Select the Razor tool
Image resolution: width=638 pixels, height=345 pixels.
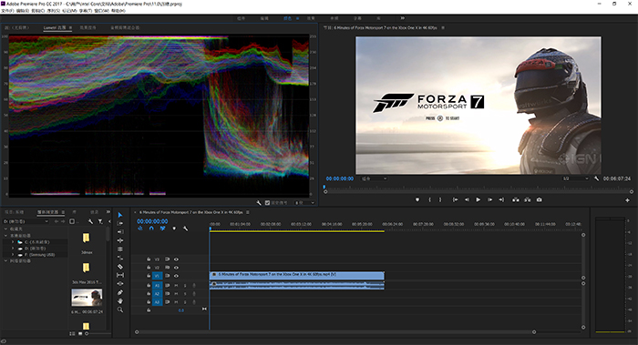click(120, 267)
